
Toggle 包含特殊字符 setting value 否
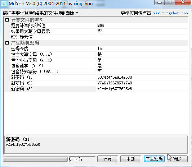point(142,71)
